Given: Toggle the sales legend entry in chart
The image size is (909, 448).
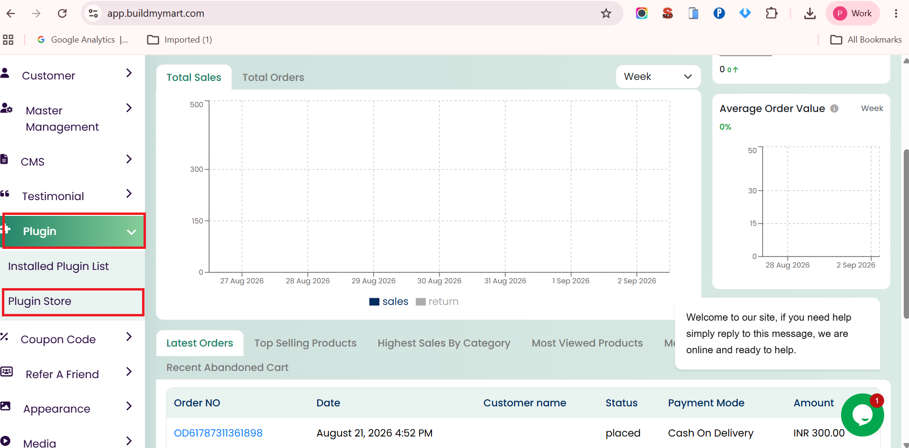Looking at the screenshot, I should tap(389, 302).
